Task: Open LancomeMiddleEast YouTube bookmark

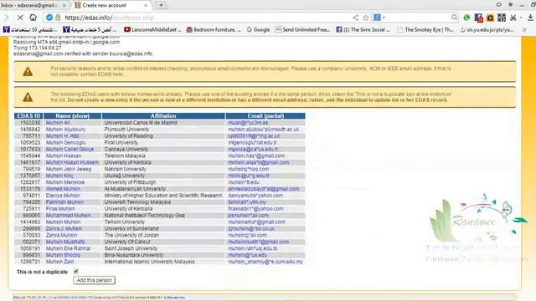Action: pos(152,30)
